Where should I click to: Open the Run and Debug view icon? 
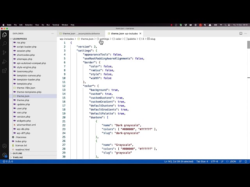pos(4,62)
